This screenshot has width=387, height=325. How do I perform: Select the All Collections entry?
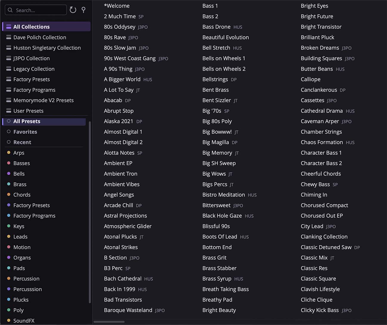[x=46, y=26]
